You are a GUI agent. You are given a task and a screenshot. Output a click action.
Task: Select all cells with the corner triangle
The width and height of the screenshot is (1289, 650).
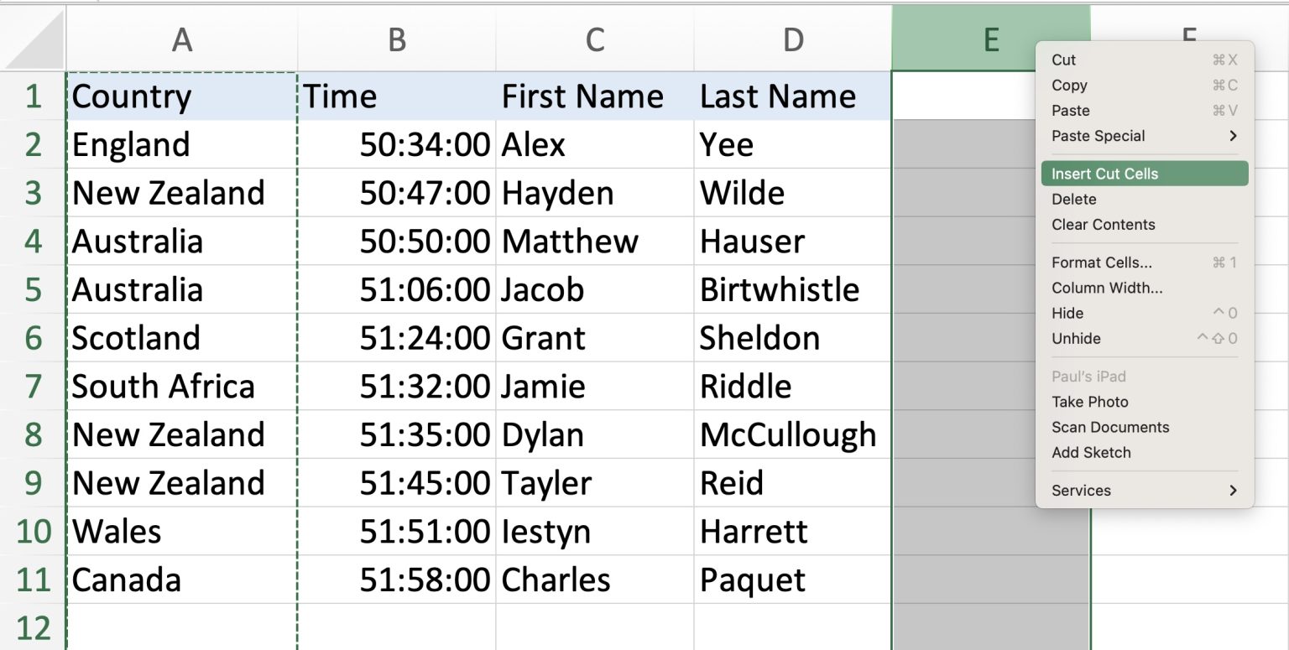click(x=34, y=39)
